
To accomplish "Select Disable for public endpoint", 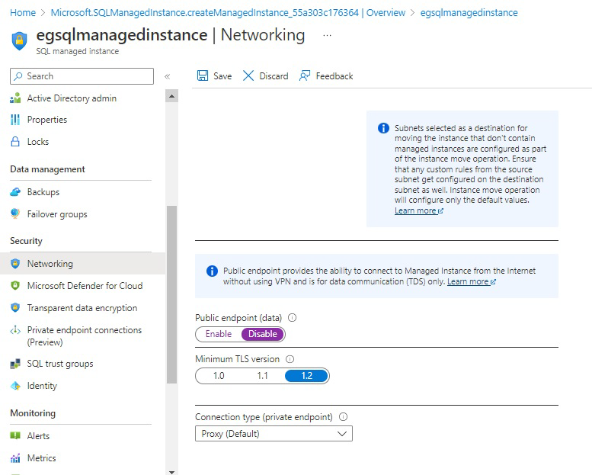I will click(x=262, y=334).
